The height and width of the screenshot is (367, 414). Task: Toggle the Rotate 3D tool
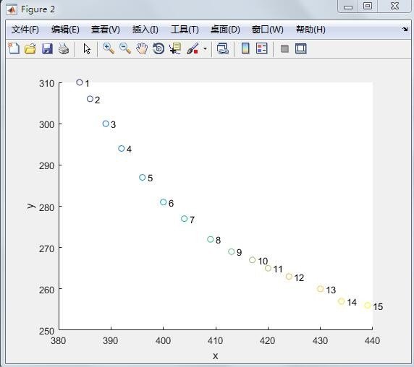tap(159, 48)
